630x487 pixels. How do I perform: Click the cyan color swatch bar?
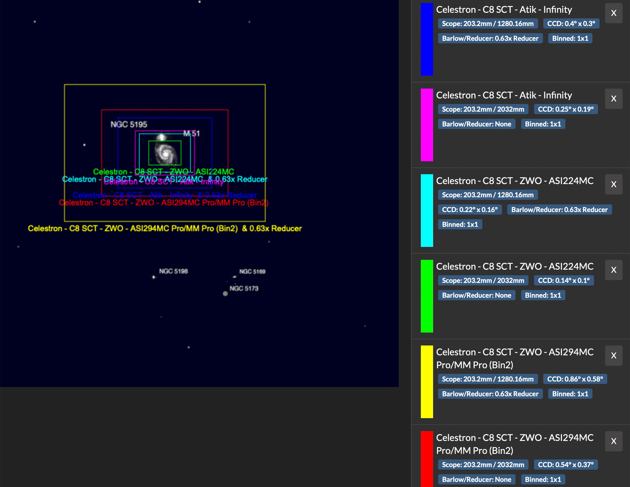427,211
